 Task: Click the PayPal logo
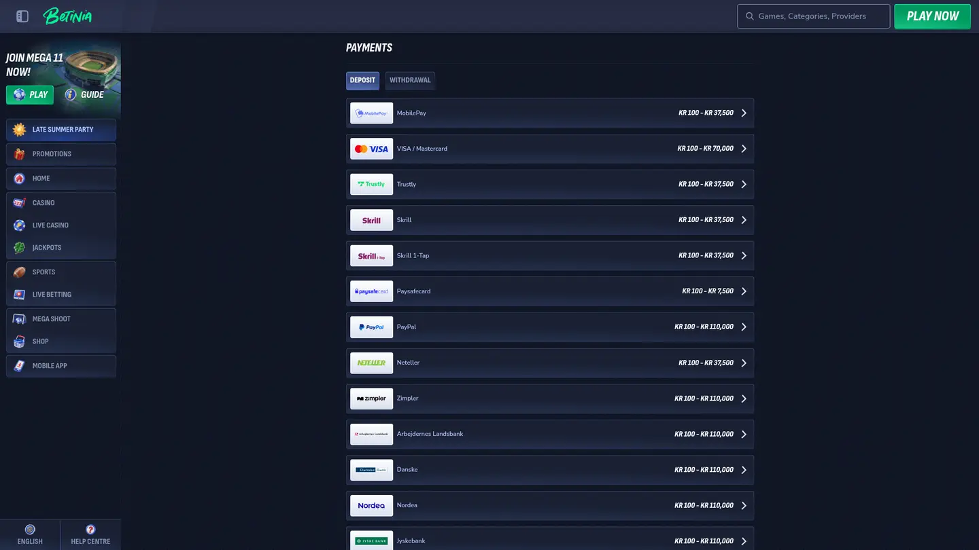371,327
